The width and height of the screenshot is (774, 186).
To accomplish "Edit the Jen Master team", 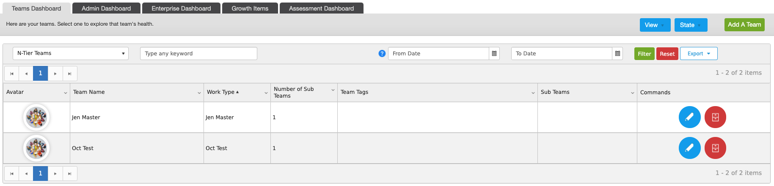I will point(689,117).
